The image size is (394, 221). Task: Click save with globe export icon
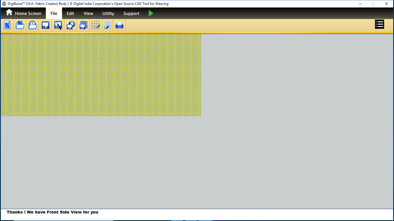tap(71, 25)
